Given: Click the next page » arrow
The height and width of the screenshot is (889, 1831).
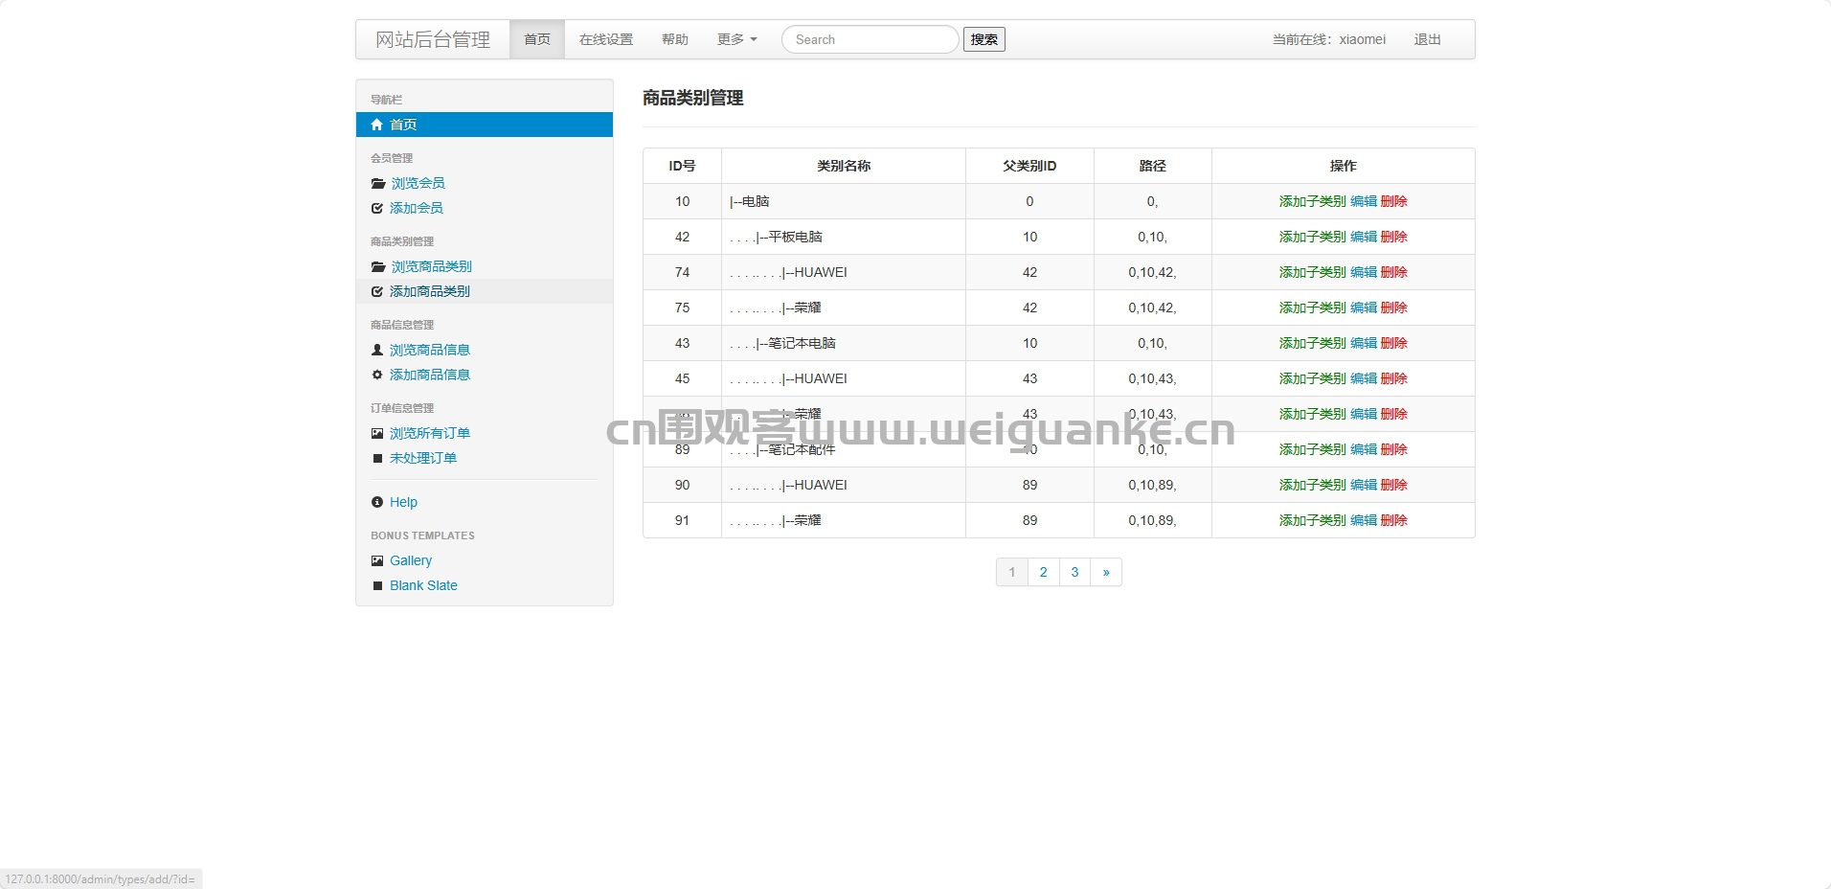Looking at the screenshot, I should click(x=1106, y=572).
